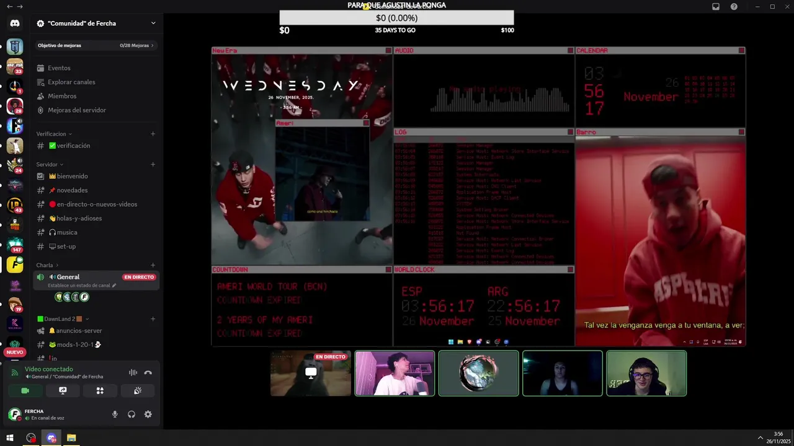
Task: Open en-directo-o-nuevos-videos channel
Action: [x=96, y=204]
